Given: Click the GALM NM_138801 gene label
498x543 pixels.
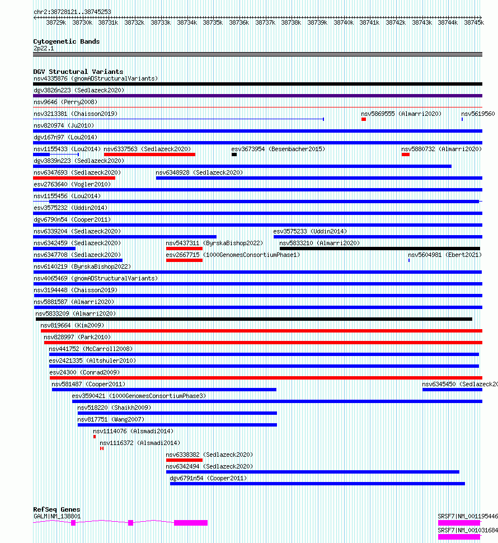Looking at the screenshot, I should click(57, 517).
